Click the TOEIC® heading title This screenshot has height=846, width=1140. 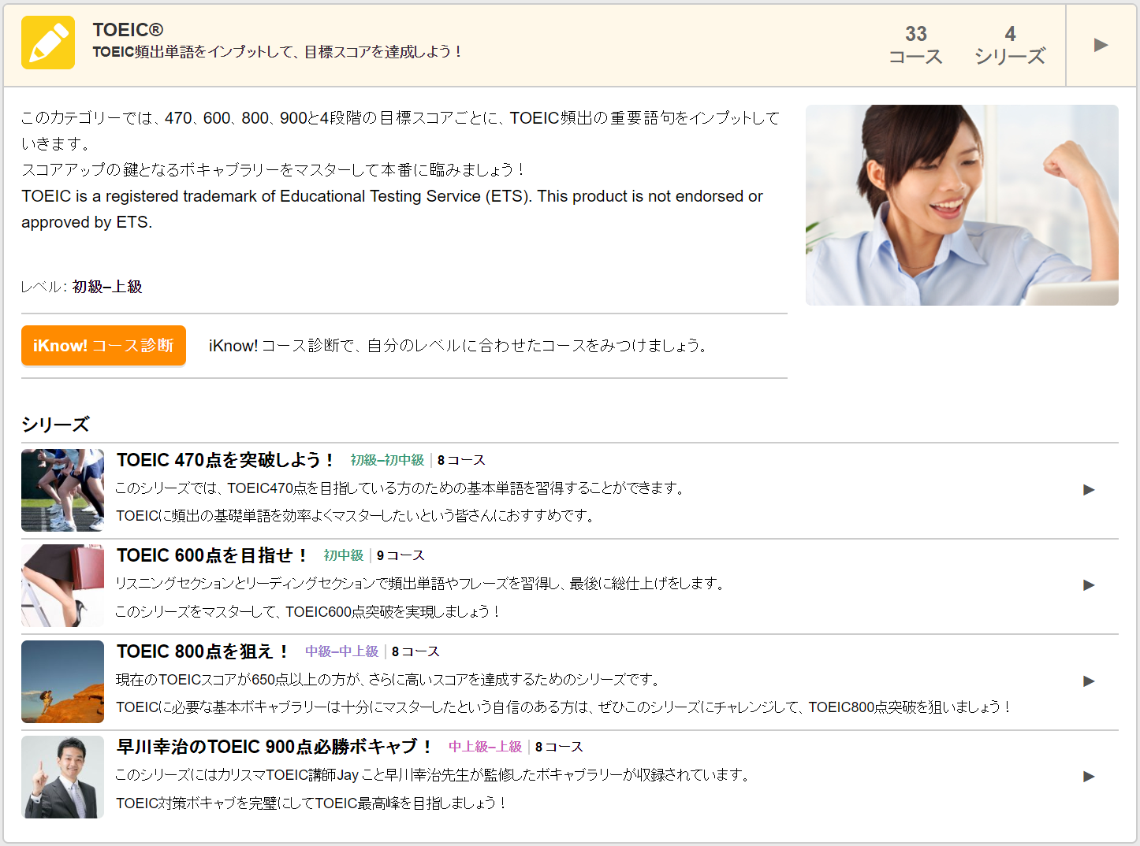pos(128,30)
